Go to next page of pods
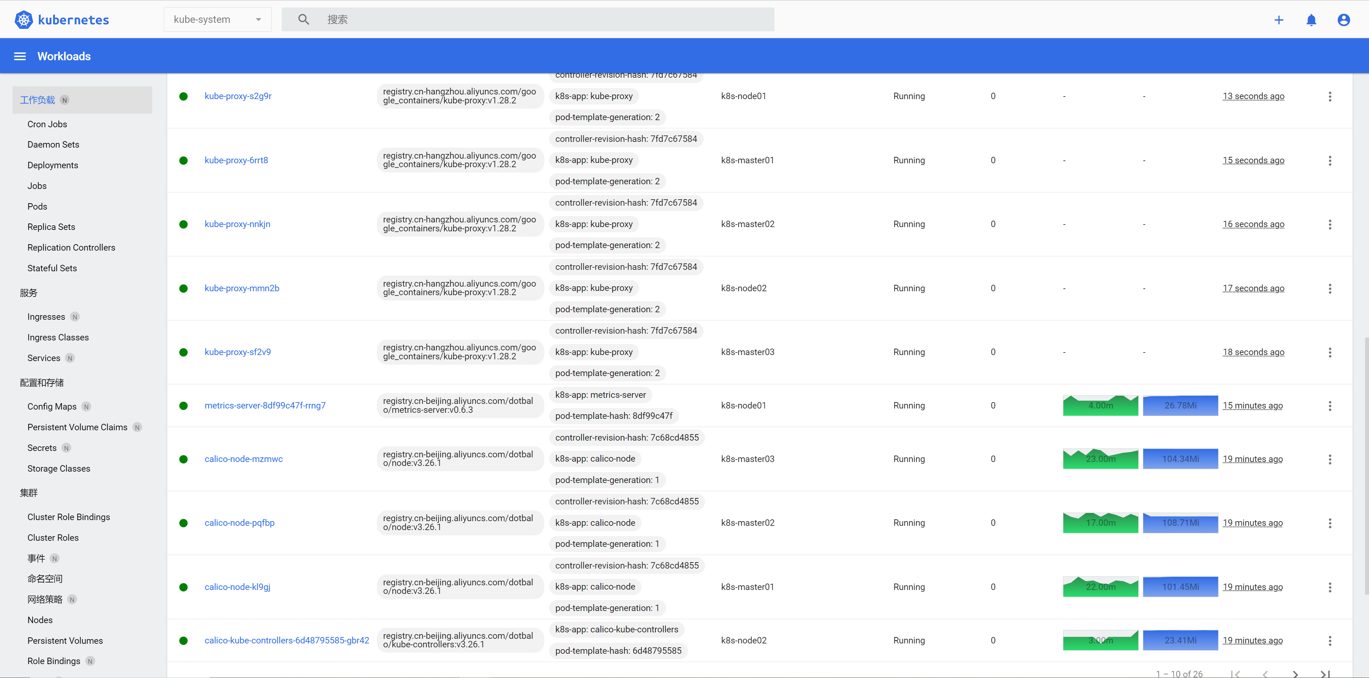The height and width of the screenshot is (678, 1369). [x=1295, y=674]
